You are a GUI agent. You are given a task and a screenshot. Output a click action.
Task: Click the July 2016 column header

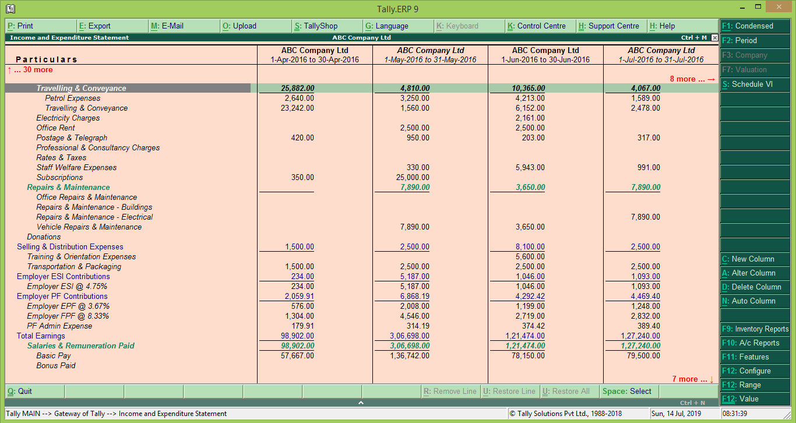pyautogui.click(x=661, y=55)
